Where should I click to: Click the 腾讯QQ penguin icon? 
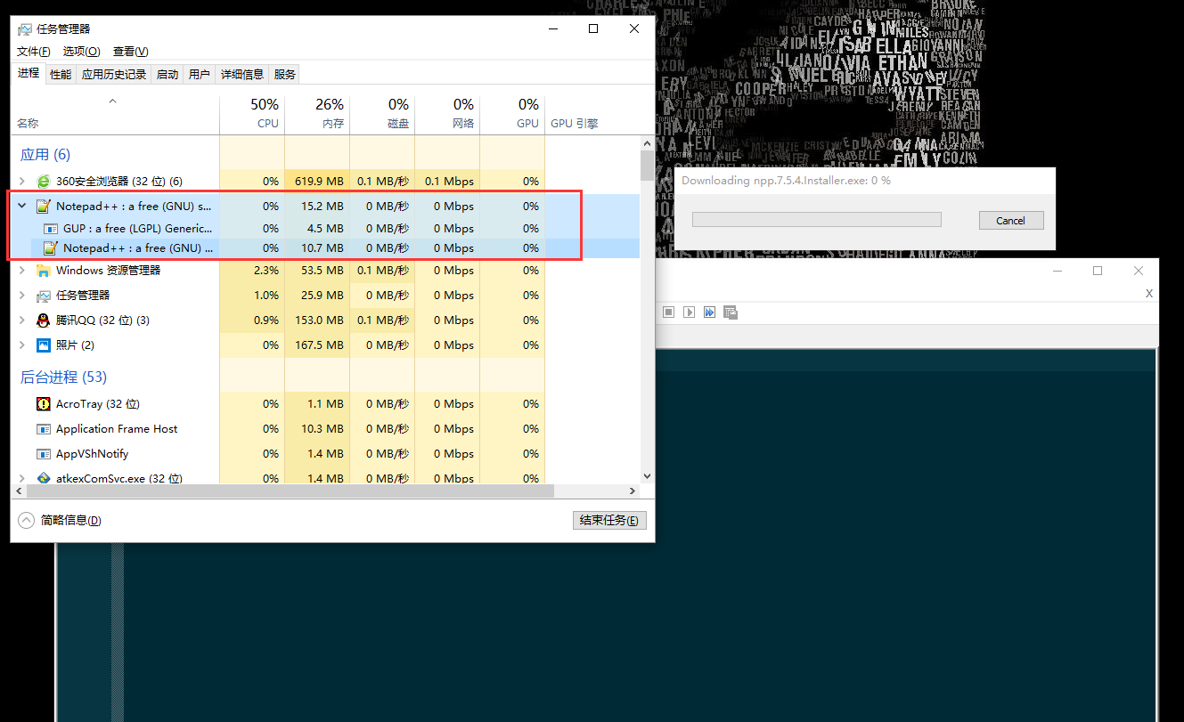tap(44, 320)
